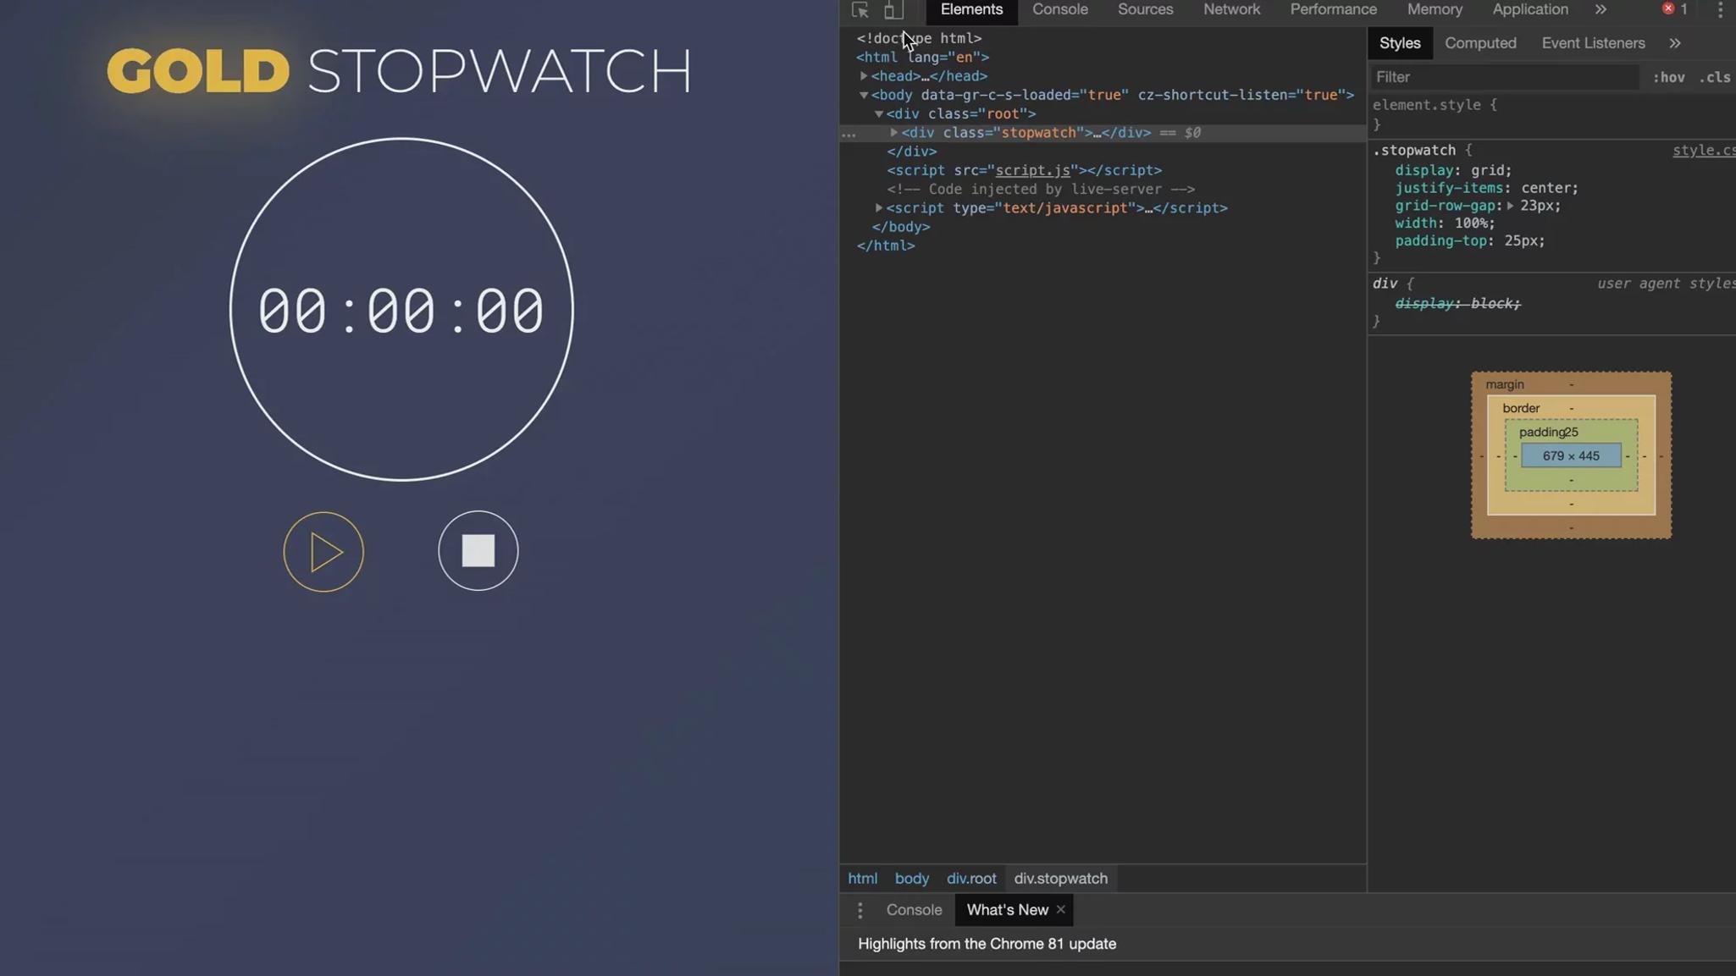Viewport: 1736px width, 976px height.
Task: Close the What's New drawer tab
Action: [x=1060, y=909]
